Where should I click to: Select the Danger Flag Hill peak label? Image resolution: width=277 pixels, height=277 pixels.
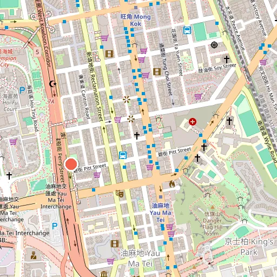click(x=212, y=224)
